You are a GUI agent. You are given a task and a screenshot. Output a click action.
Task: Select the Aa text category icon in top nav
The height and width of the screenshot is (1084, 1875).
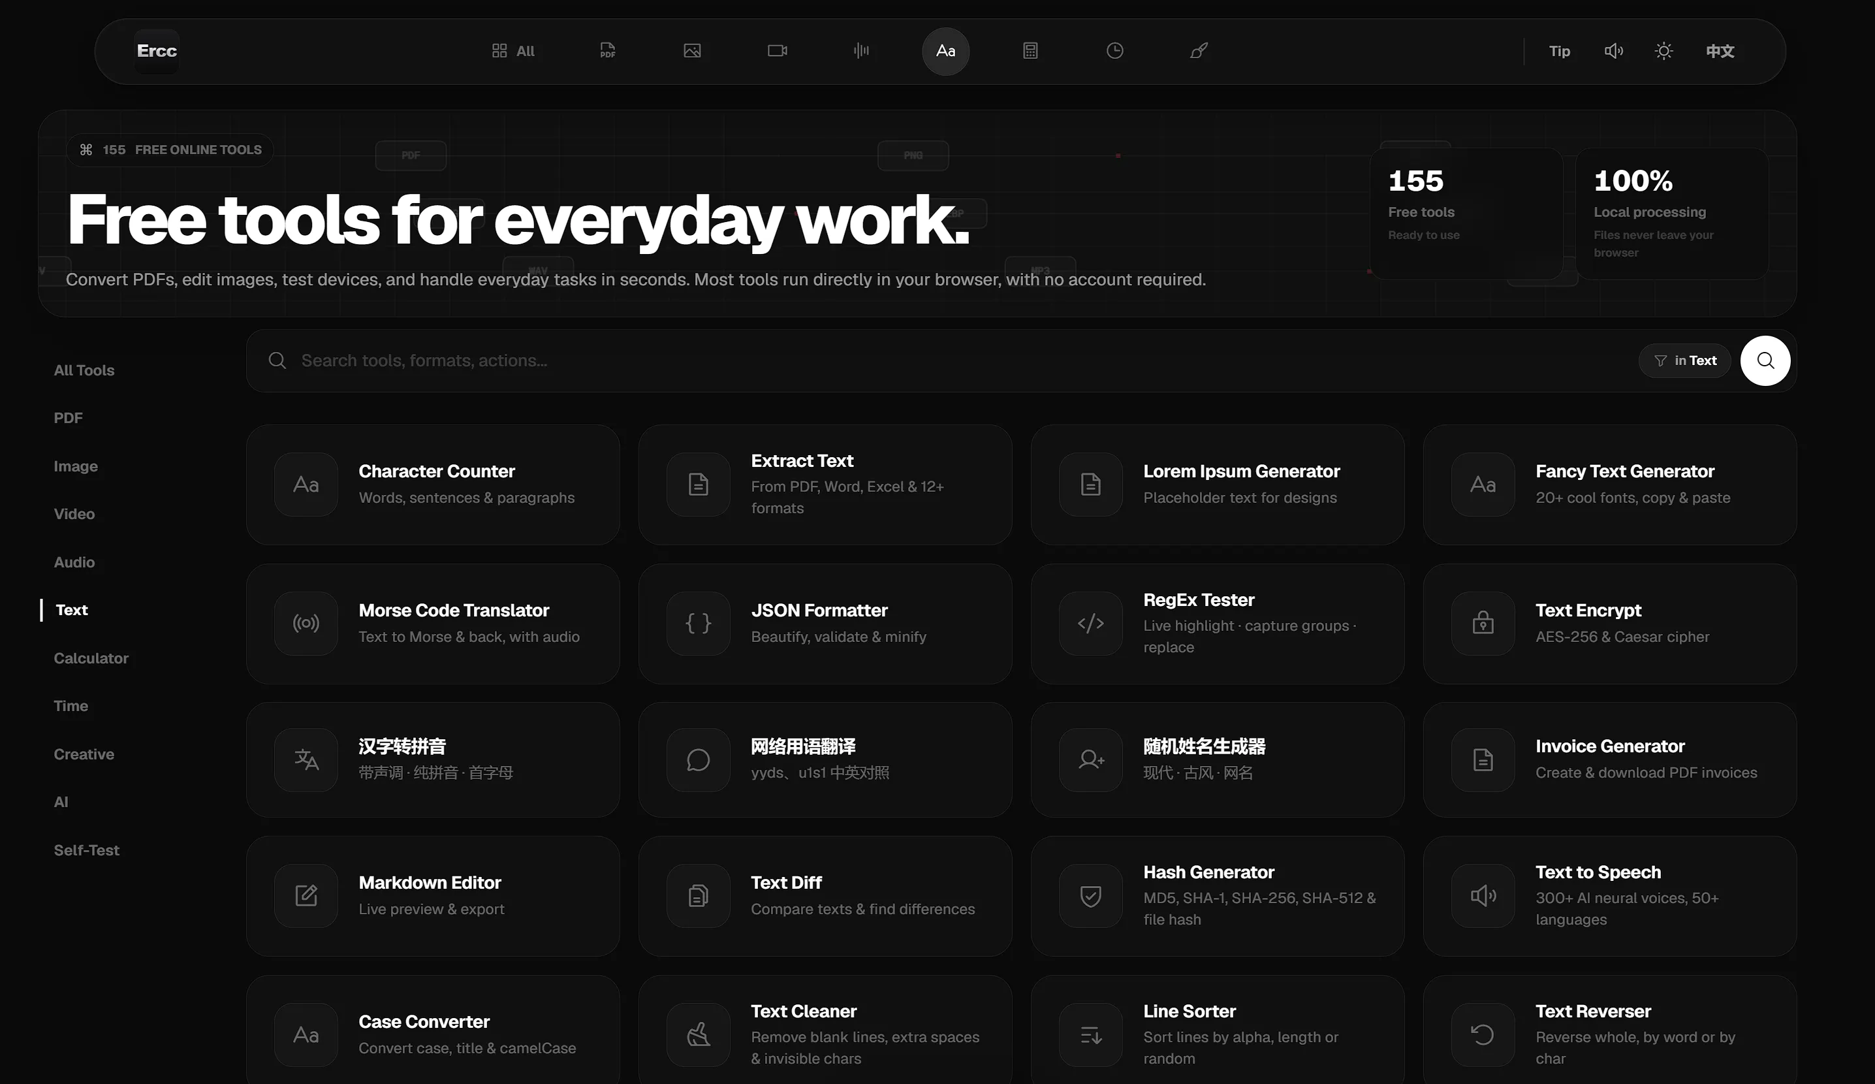click(x=945, y=50)
